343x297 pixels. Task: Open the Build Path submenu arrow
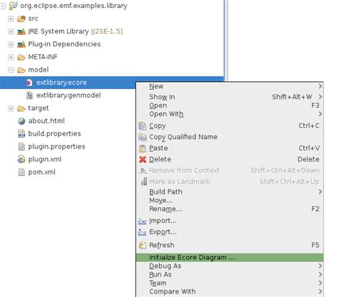click(320, 192)
